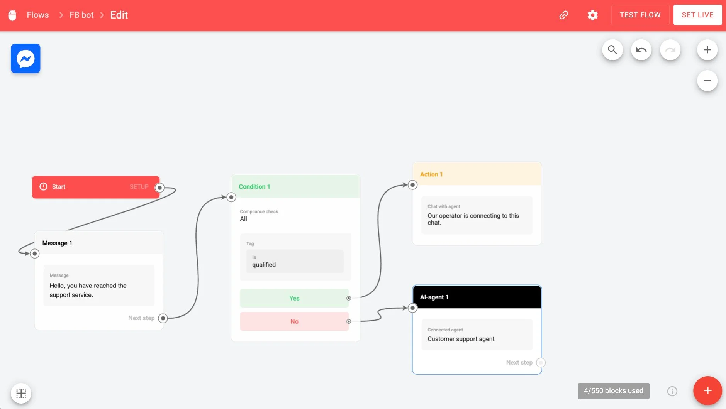726x409 pixels.
Task: Click the Action 1 input connector
Action: 413,185
